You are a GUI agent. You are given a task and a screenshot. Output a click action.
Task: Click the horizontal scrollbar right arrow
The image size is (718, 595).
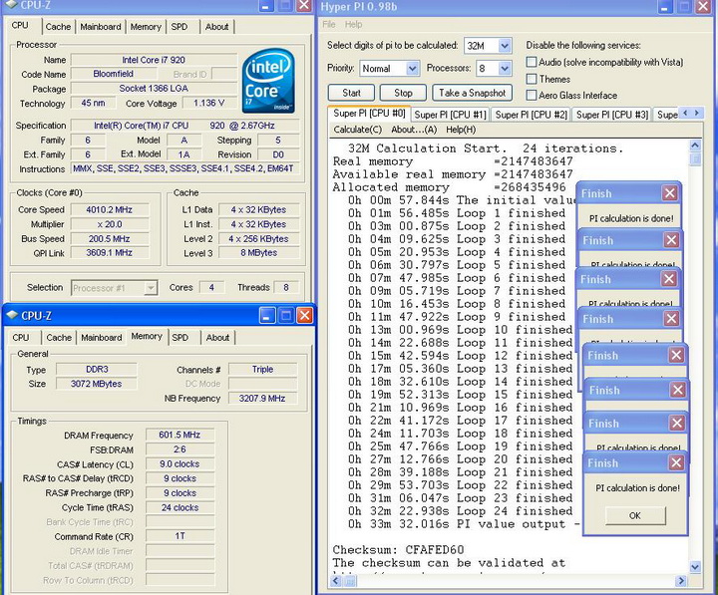point(681,581)
